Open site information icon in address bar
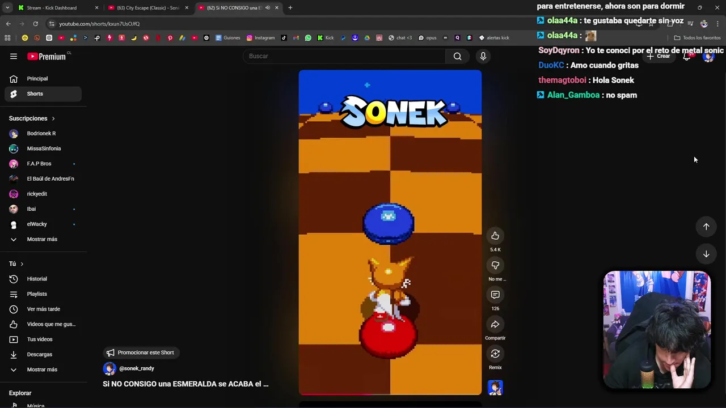726x408 pixels. click(x=52, y=24)
